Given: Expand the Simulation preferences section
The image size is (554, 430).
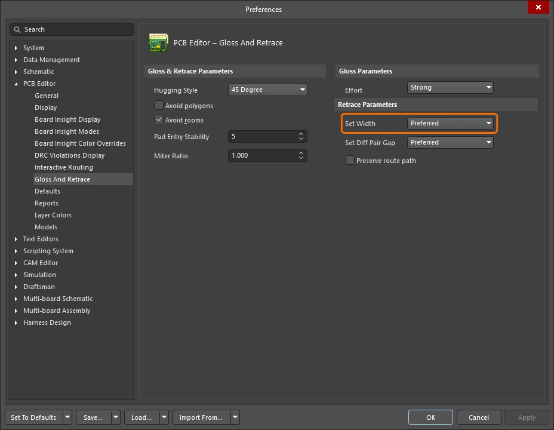Looking at the screenshot, I should [14, 275].
